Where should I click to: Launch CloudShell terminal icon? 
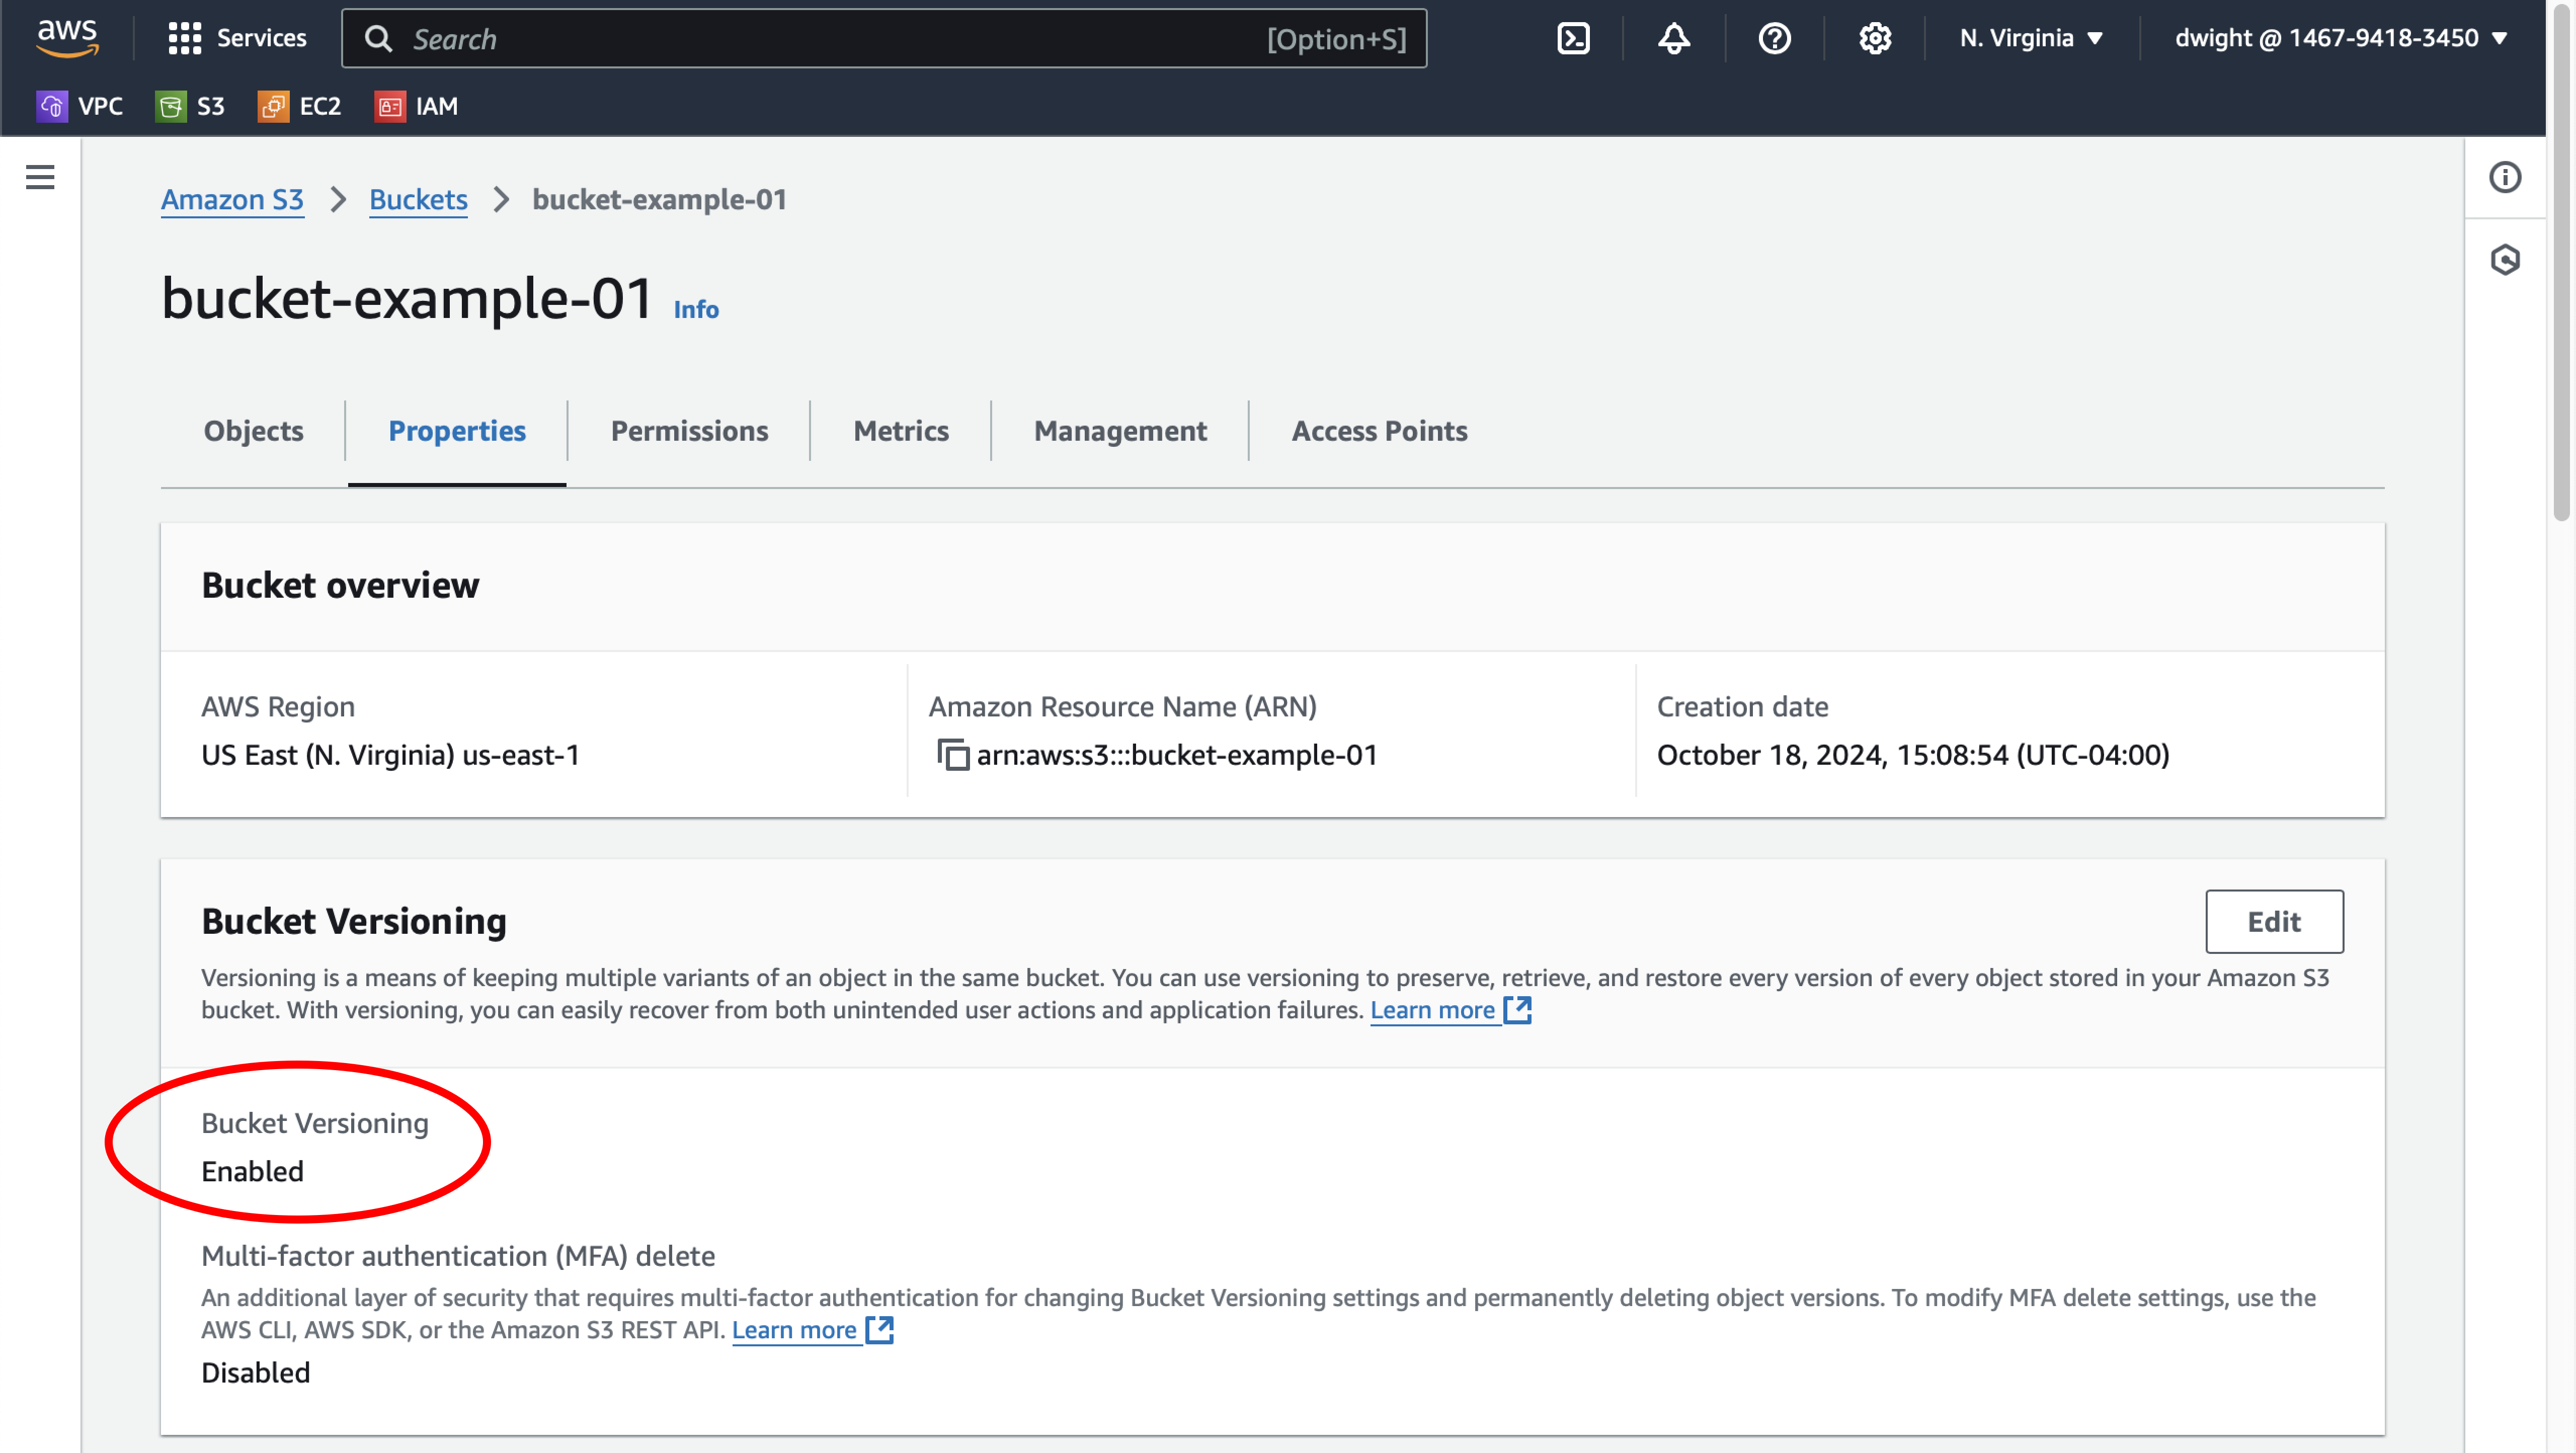tap(1573, 38)
